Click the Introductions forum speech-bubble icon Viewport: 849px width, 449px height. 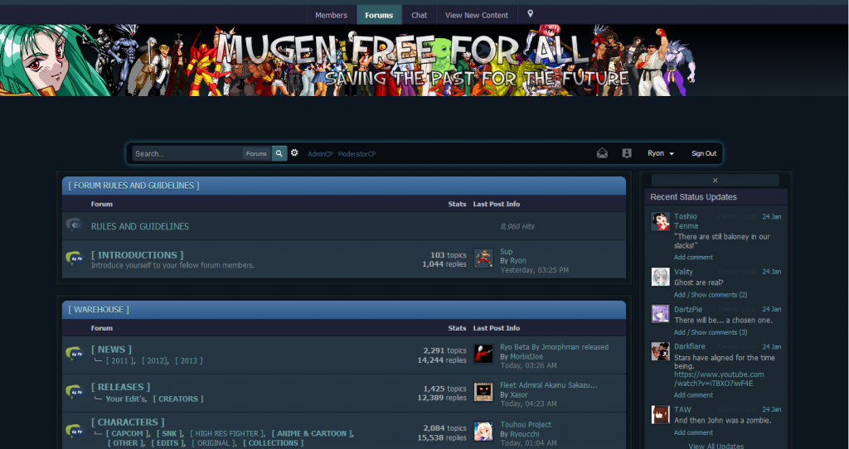click(x=74, y=258)
